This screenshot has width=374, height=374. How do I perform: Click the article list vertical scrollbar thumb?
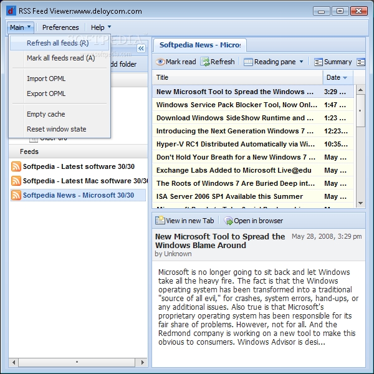(360, 111)
